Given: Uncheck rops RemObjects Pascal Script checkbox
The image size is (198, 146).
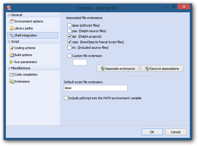Looking at the screenshot, I should coord(69,42).
